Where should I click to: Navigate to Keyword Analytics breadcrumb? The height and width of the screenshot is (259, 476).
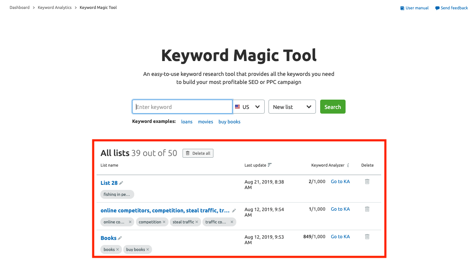tap(54, 7)
